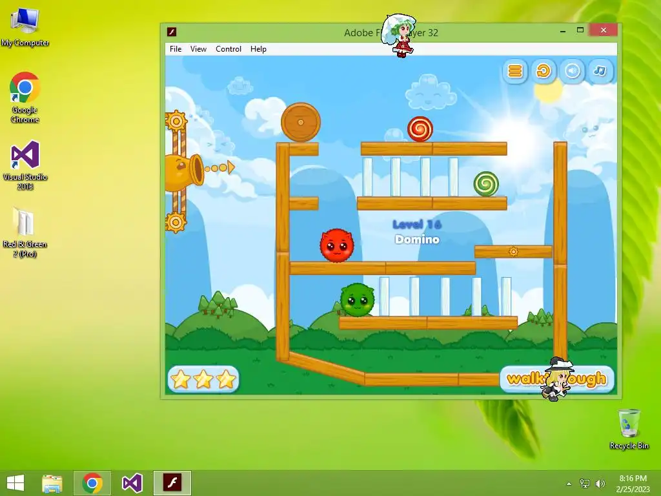Toggle the game music note button
Viewport: 661px width, 496px height.
pos(600,71)
